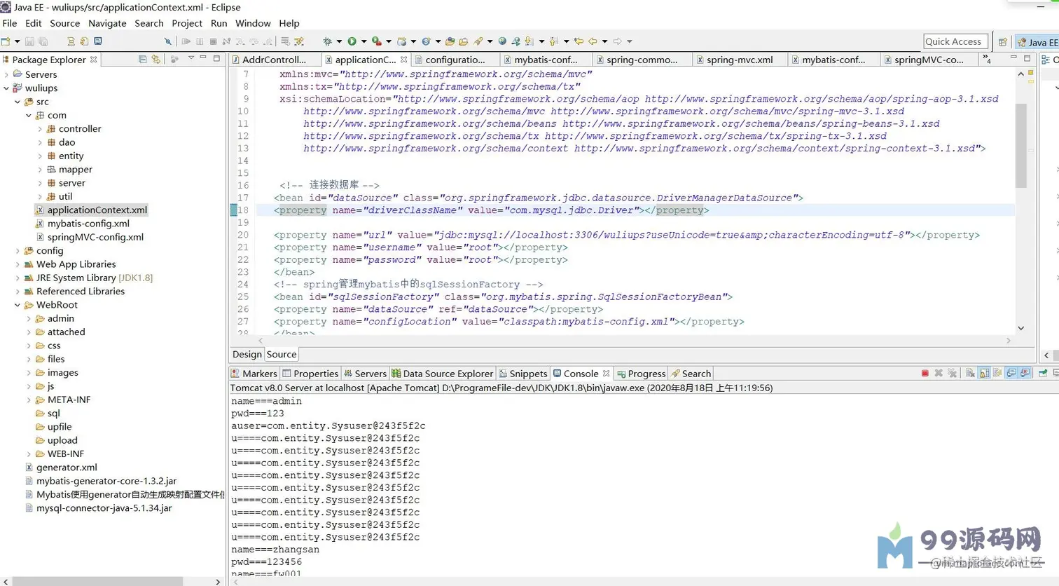1059x586 pixels.
Task: Toggle console Scroll Lock
Action: coord(984,374)
